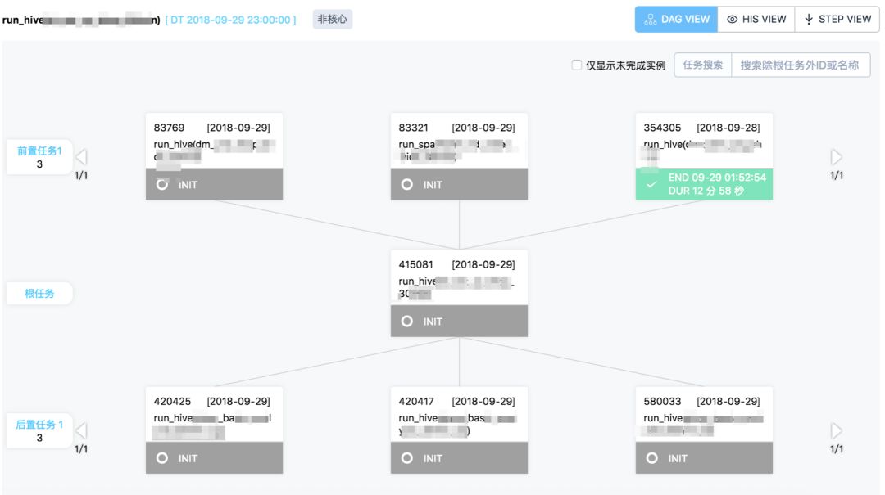Click the down-arrow icon in STEP VIEW
The image size is (885, 495).
809,20
